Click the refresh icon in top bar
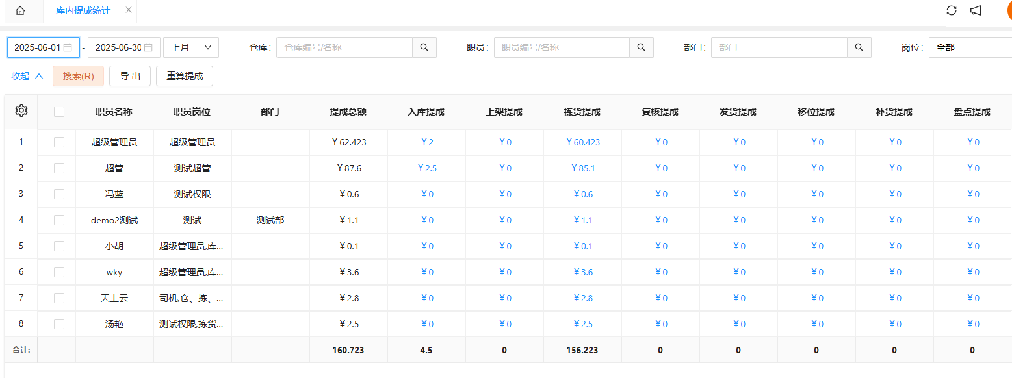 pyautogui.click(x=951, y=10)
